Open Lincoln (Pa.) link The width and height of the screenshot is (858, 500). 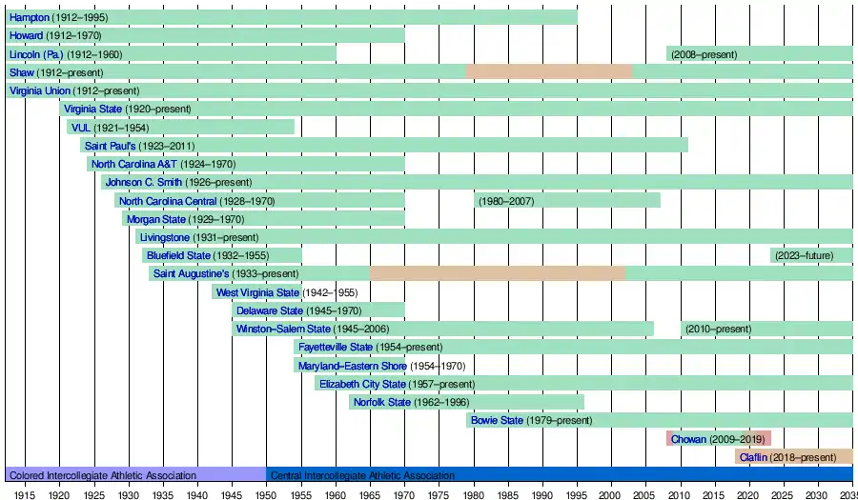click(36, 54)
